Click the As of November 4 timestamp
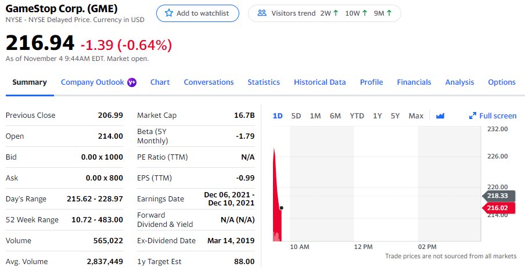 (77, 59)
